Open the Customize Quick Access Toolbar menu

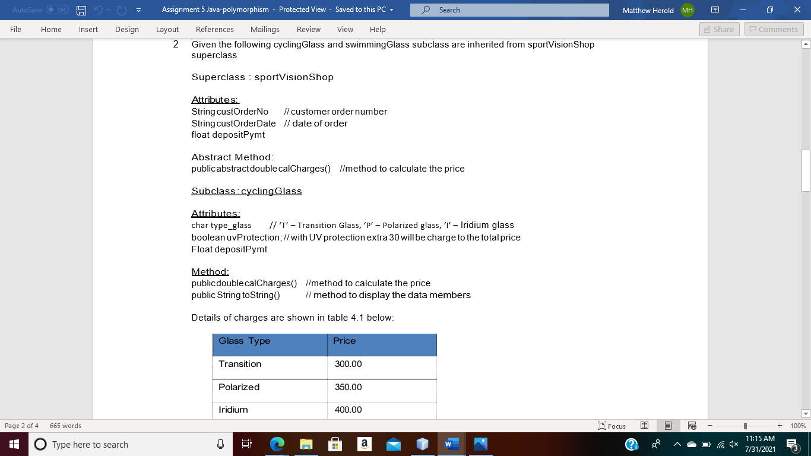coord(139,9)
